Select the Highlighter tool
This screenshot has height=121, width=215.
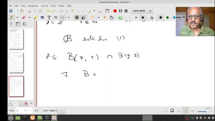click(36, 17)
